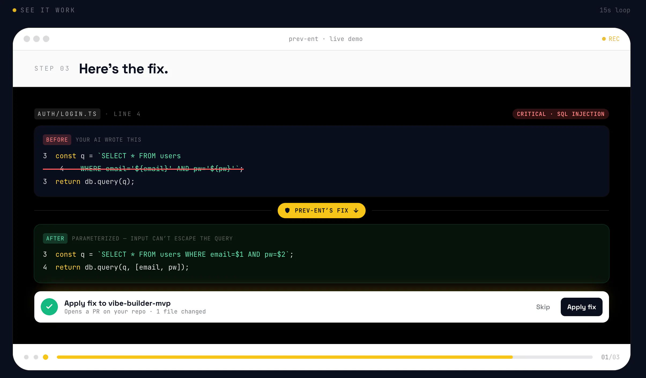Click the 01/03 step counter
The image size is (646, 378).
(x=610, y=357)
